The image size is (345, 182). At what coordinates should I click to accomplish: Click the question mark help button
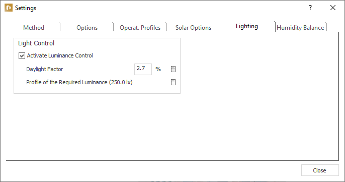pos(310,8)
